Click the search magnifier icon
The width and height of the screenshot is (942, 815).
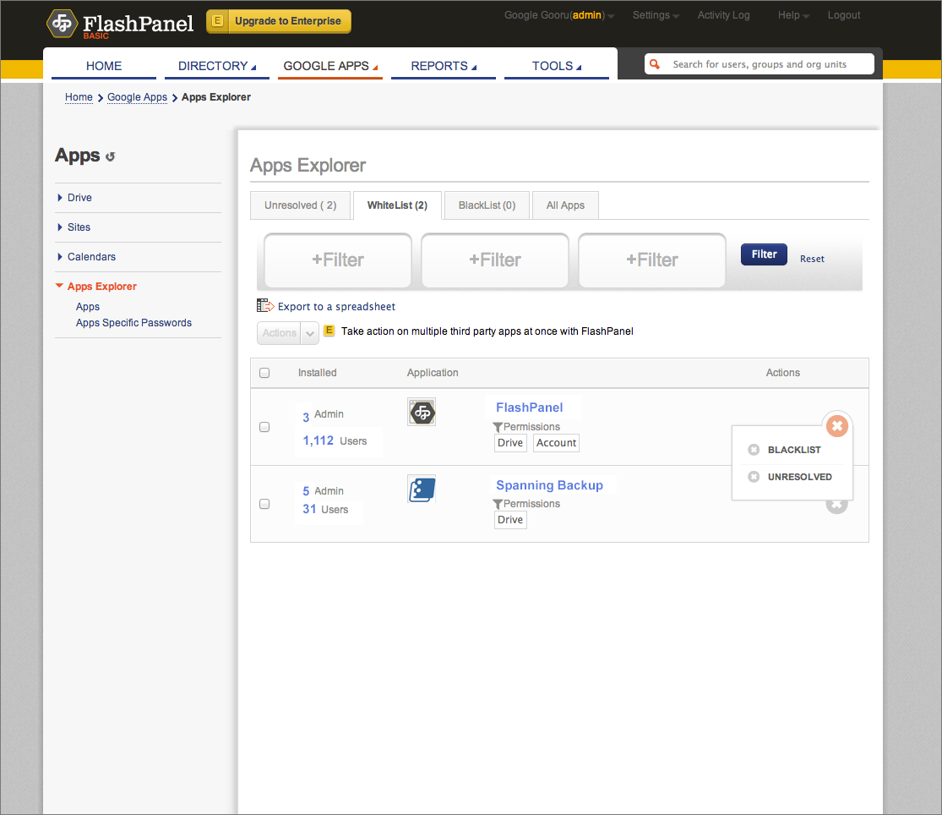[655, 64]
